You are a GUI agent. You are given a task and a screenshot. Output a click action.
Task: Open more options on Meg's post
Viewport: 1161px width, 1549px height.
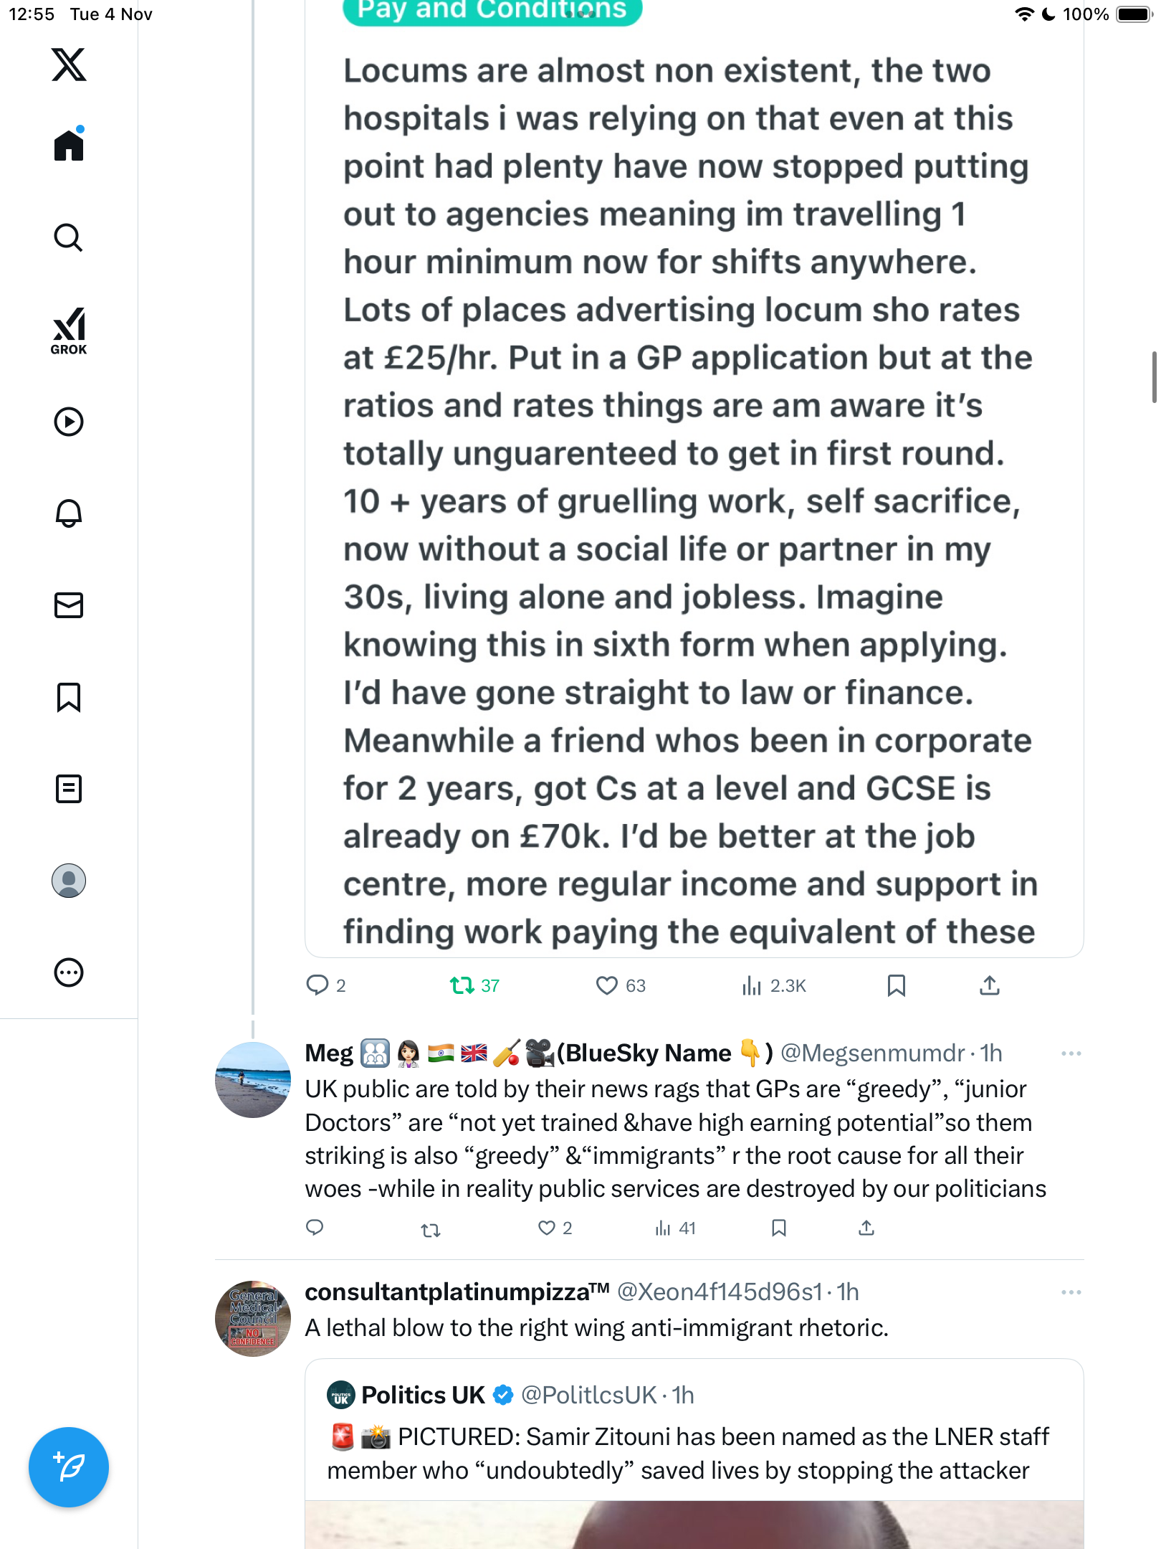click(1071, 1053)
